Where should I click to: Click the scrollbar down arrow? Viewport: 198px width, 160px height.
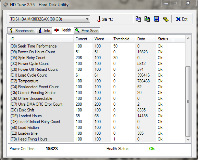pos(188,140)
